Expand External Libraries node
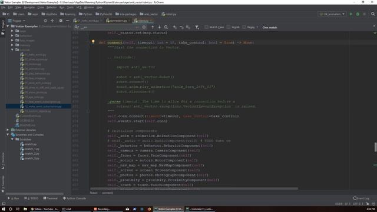377x212 pixels. click(8, 130)
